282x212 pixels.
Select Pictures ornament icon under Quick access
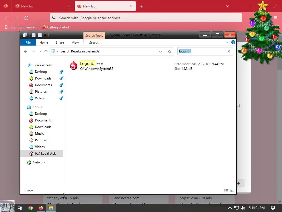(31, 92)
